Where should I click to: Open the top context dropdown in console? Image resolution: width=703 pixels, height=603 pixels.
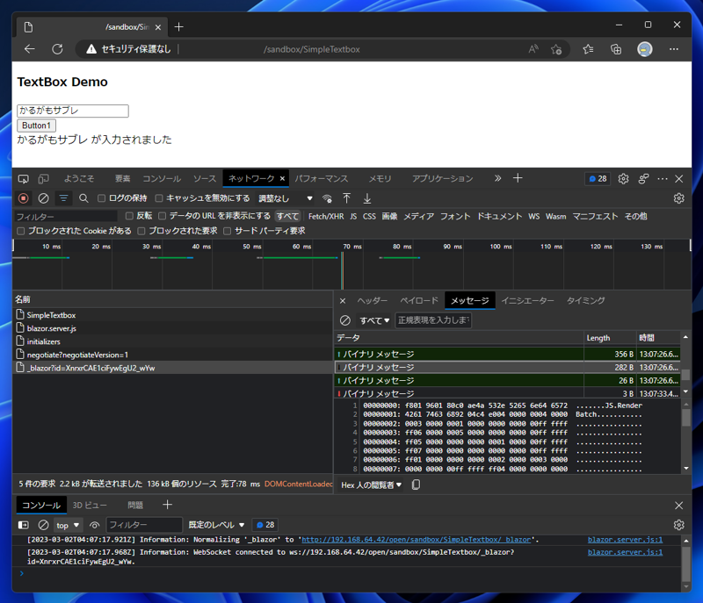pos(68,525)
